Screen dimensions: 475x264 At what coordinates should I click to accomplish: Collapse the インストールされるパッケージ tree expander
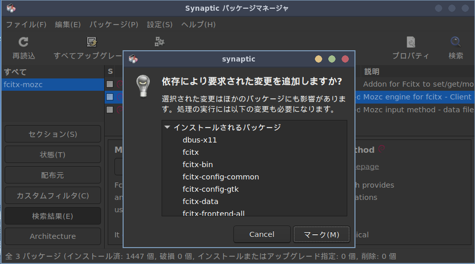(167, 127)
